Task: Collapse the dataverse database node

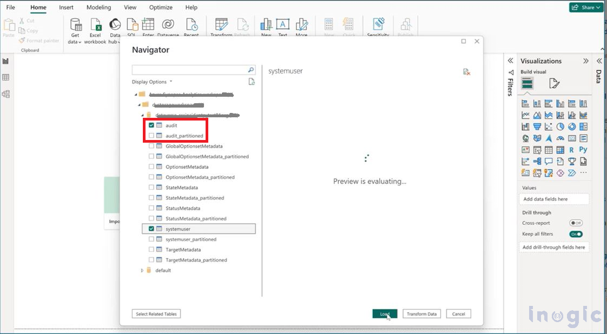Action: pos(142,115)
